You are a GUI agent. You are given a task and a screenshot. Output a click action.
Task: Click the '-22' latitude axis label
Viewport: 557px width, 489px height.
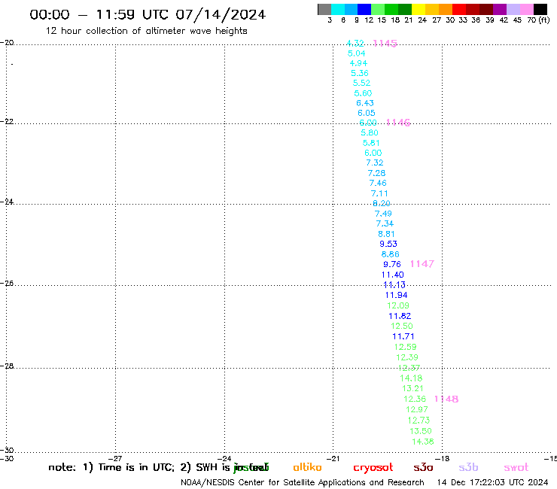click(x=7, y=121)
